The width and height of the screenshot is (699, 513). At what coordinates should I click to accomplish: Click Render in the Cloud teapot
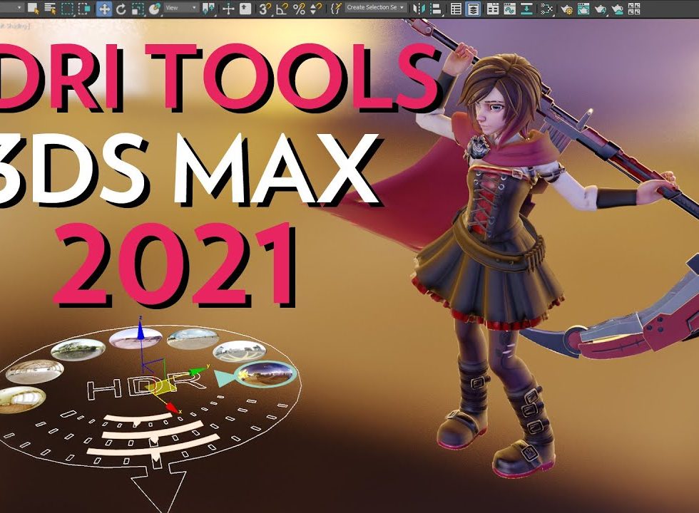click(618, 9)
